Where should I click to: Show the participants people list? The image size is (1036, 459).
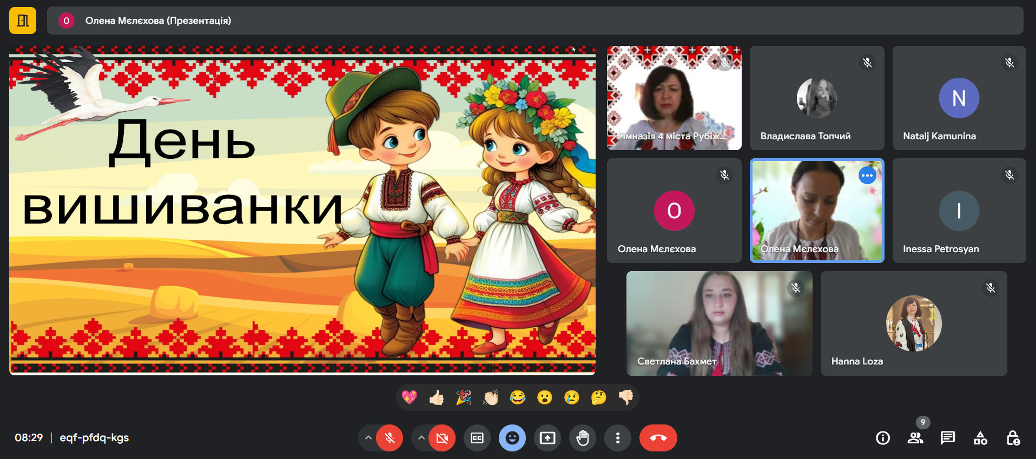tap(915, 438)
